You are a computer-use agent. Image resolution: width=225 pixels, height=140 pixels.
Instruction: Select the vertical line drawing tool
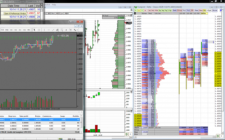pyautogui.click(x=44, y=30)
